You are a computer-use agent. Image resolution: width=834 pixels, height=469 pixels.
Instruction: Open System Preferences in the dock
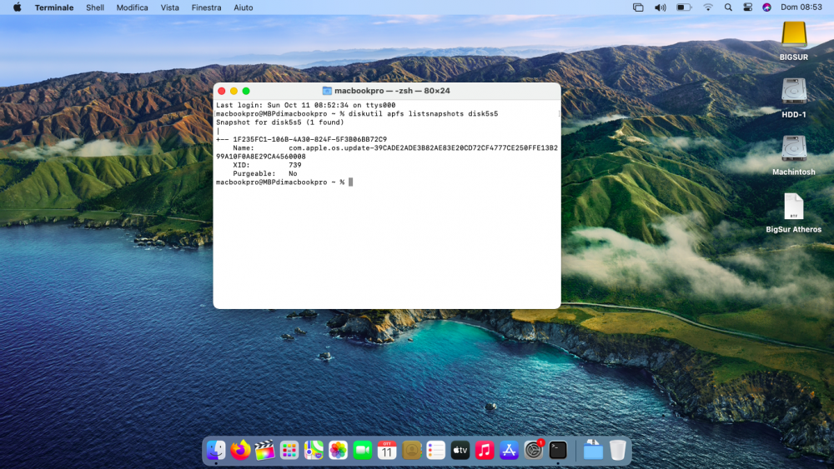point(534,451)
